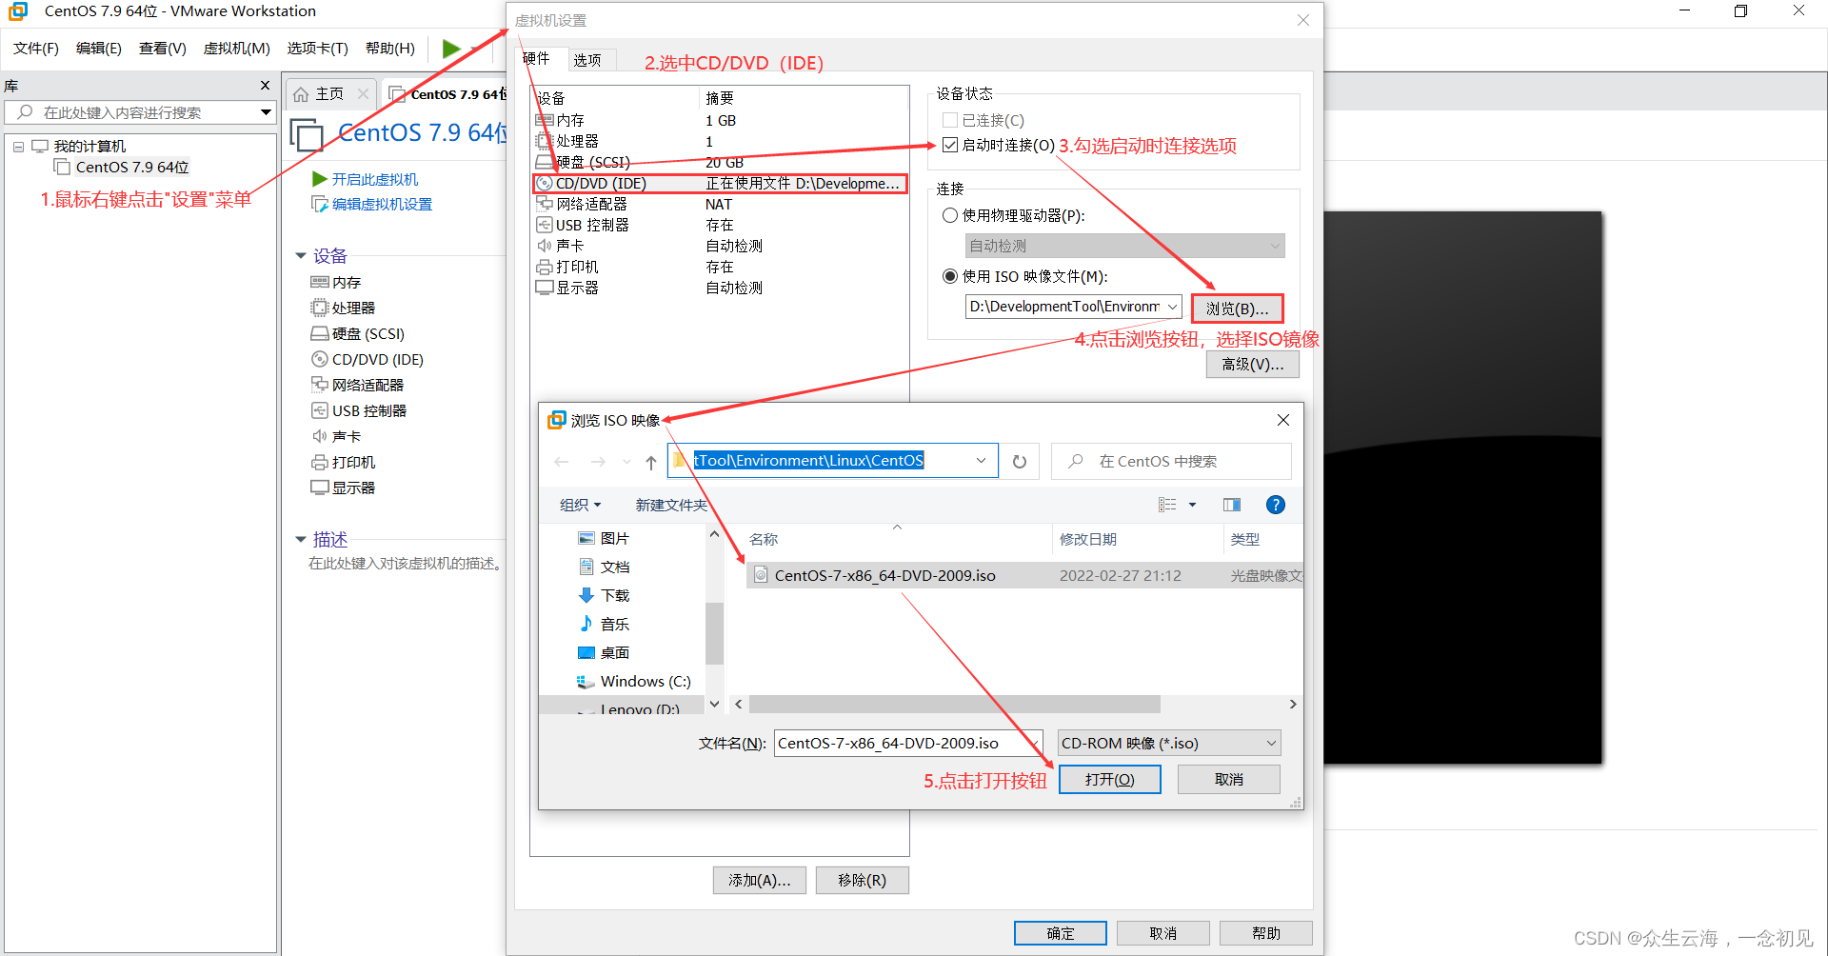The width and height of the screenshot is (1828, 956).
Task: Click the back arrow in Browse ISO dialog
Action: 562,462
